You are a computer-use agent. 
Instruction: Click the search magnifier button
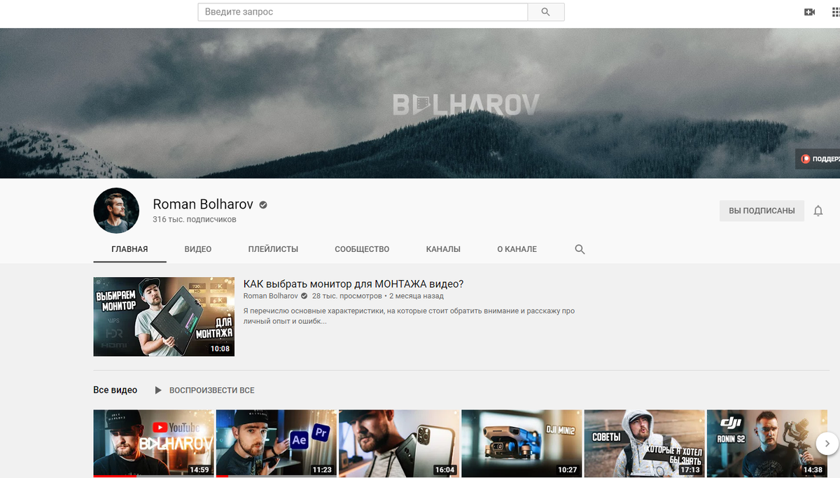[546, 12]
